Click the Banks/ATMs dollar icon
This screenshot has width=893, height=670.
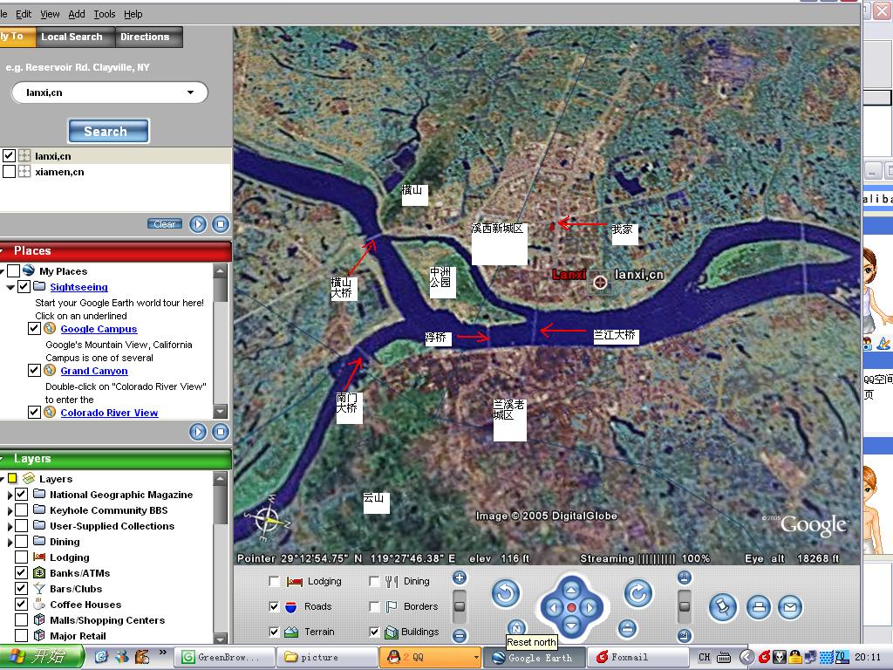[38, 572]
